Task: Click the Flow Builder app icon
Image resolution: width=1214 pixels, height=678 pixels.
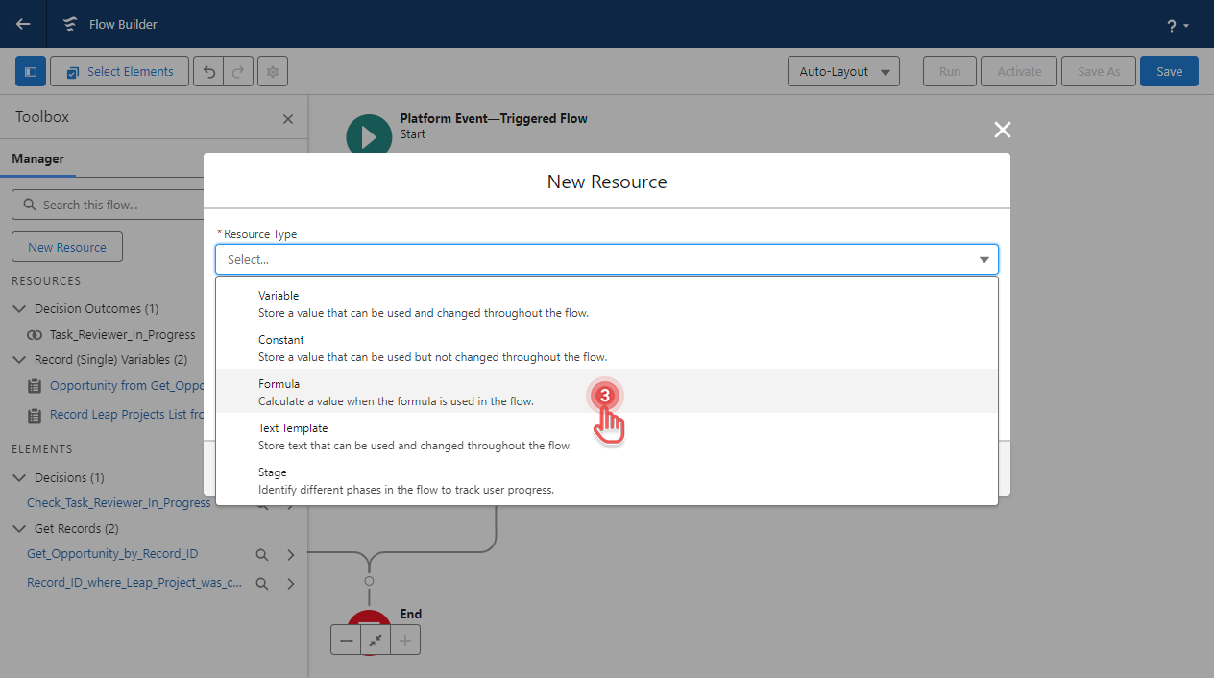Action: 69,24
